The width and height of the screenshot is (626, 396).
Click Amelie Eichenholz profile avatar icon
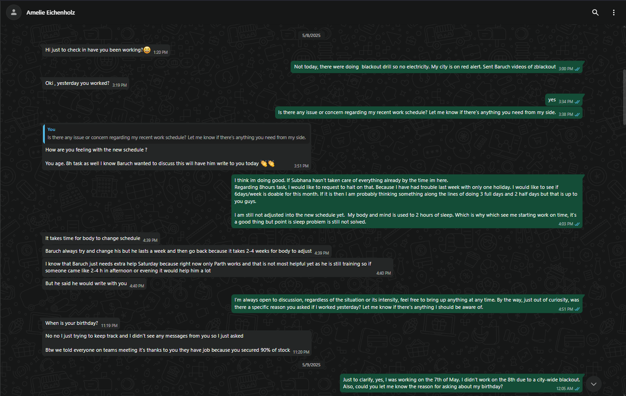click(x=13, y=12)
